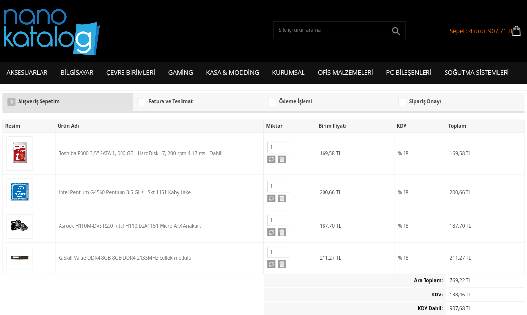Click the Asrock motherboard thumbnail image
Screen dimensions: 527x315
pyautogui.click(x=20, y=226)
